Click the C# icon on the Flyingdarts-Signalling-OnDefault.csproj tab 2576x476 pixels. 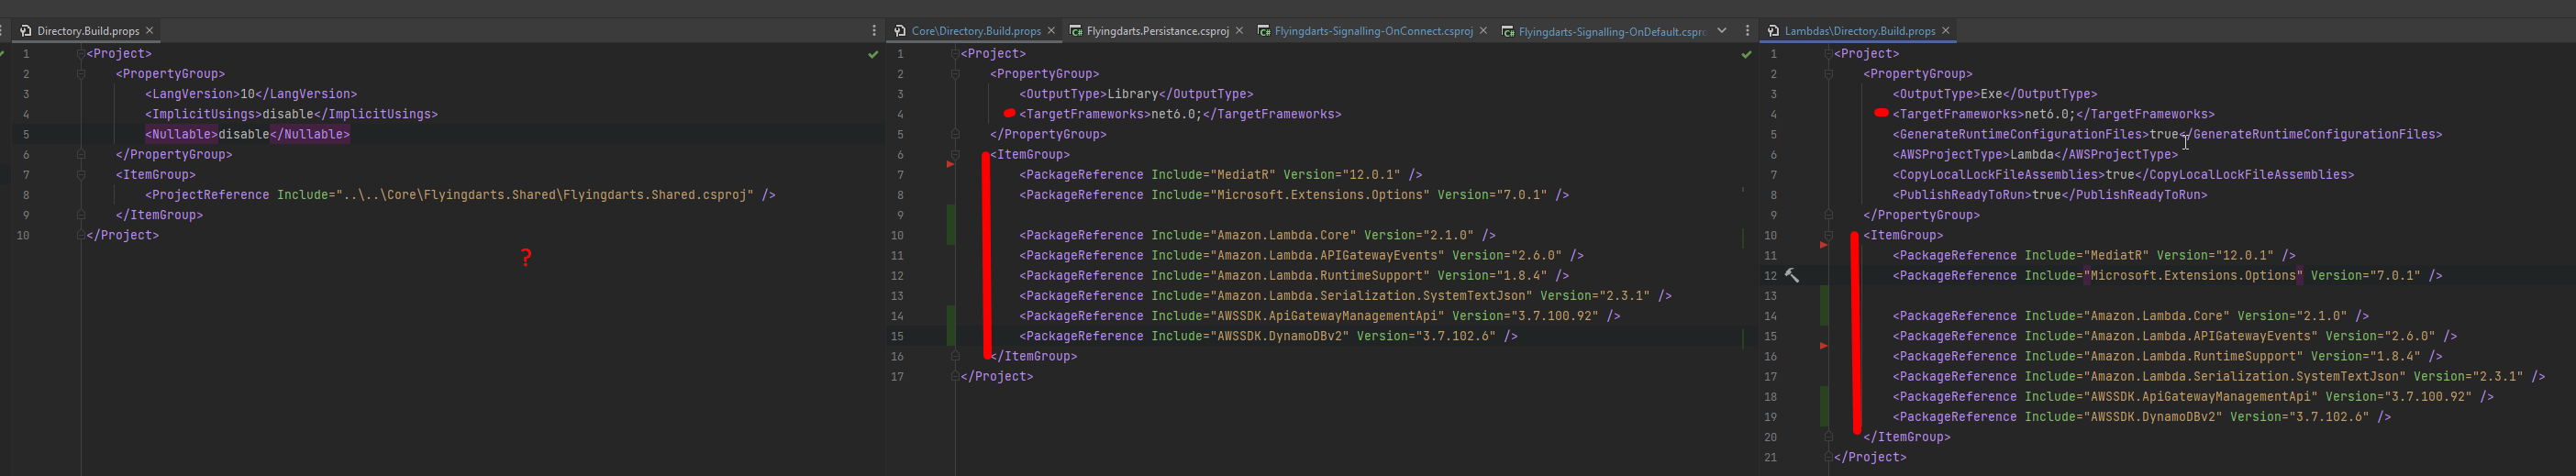(1508, 31)
